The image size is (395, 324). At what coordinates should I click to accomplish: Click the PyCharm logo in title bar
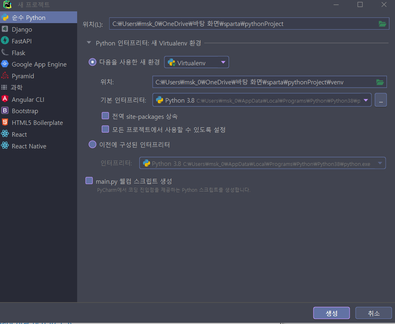(7, 4)
